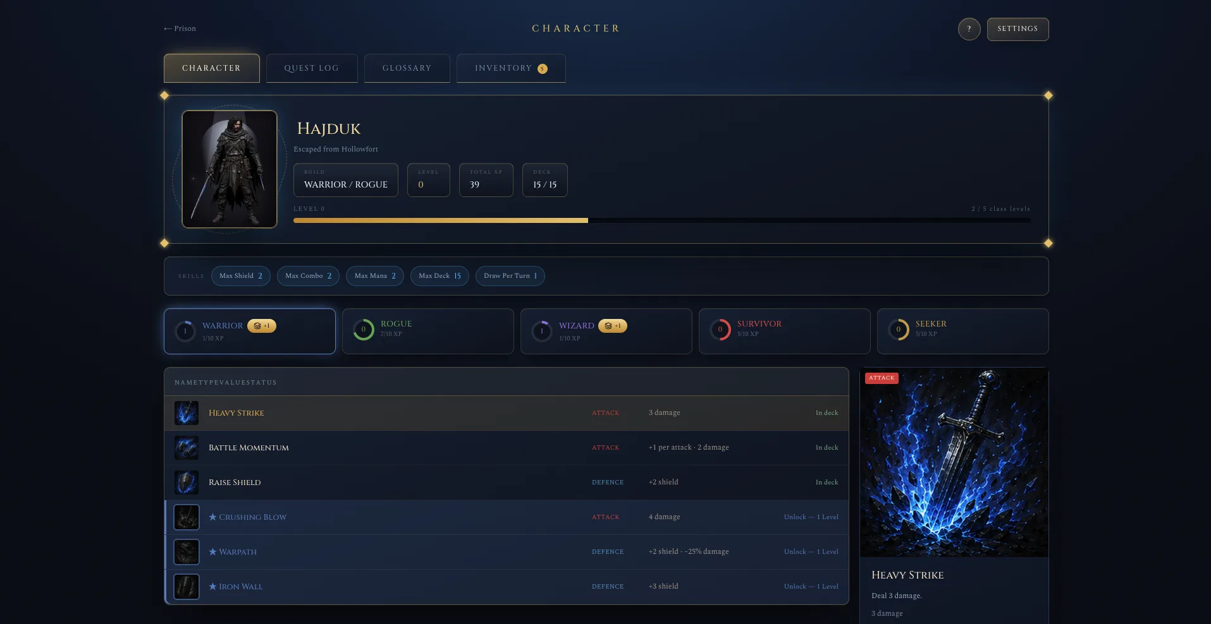Click the Heavy Strike card icon
The width and height of the screenshot is (1211, 624).
coord(187,413)
